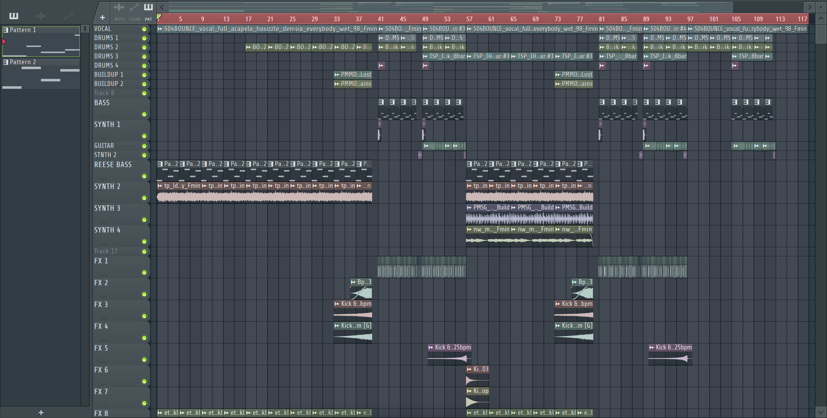Select first et..kl clip on FX 8

168,413
